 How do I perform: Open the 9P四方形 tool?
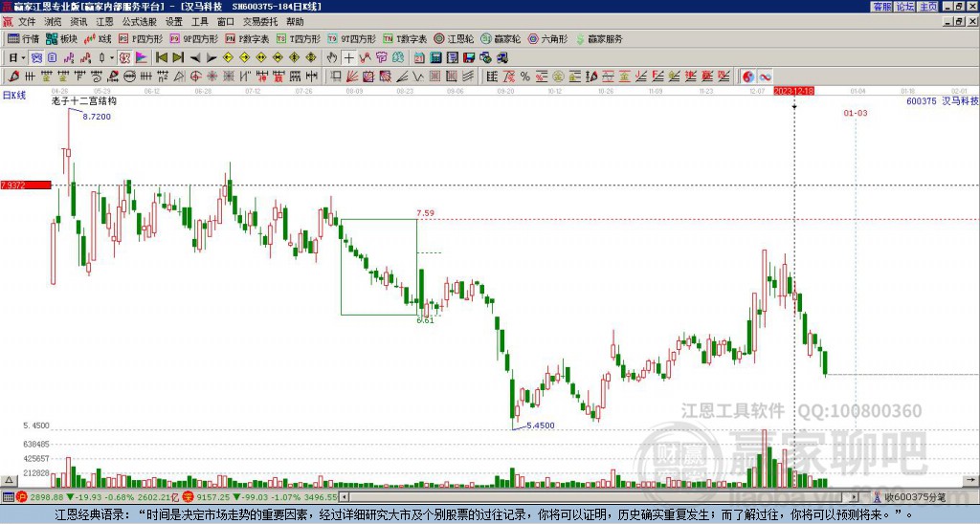(x=194, y=38)
